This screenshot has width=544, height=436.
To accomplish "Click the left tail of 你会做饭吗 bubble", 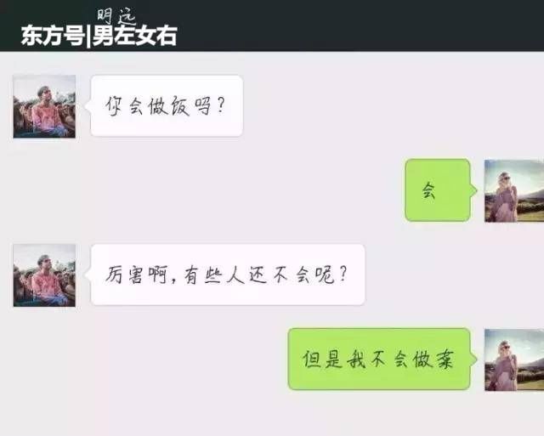I will [88, 105].
